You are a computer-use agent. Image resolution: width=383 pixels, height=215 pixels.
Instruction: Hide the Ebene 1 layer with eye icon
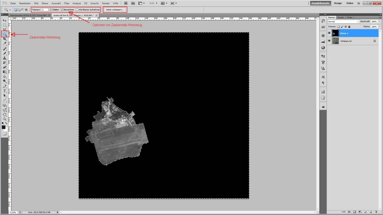click(330, 33)
